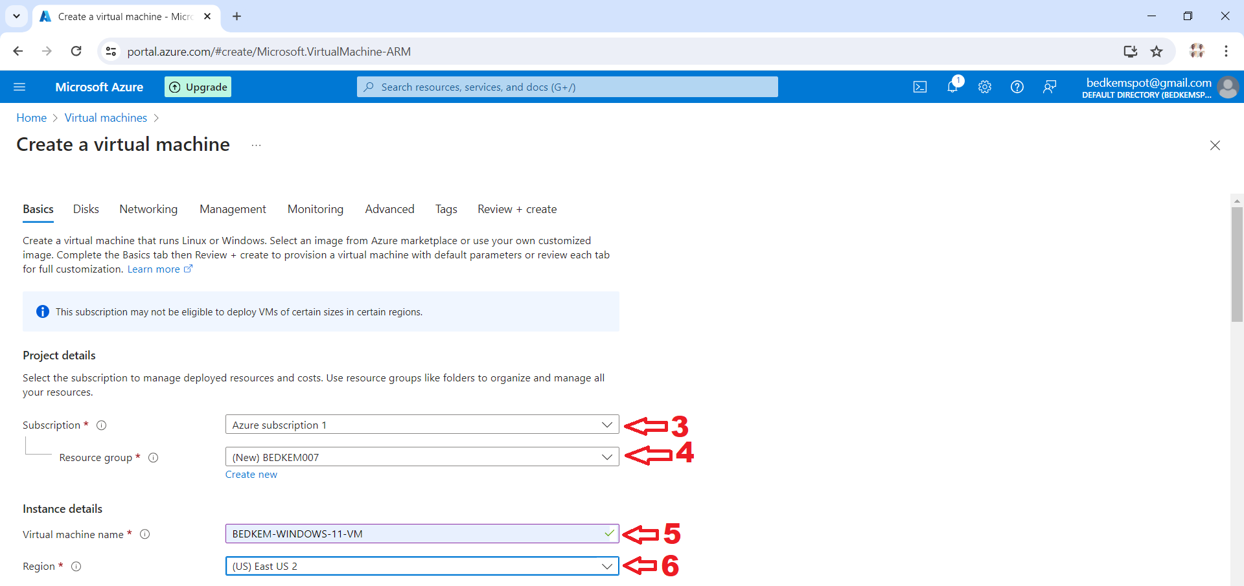Show Region info tooltip icon
The image size is (1244, 586).
pyautogui.click(x=76, y=567)
